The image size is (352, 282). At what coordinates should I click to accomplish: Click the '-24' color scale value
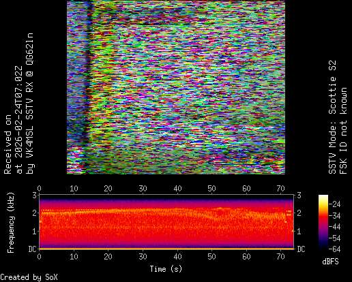coord(335,204)
